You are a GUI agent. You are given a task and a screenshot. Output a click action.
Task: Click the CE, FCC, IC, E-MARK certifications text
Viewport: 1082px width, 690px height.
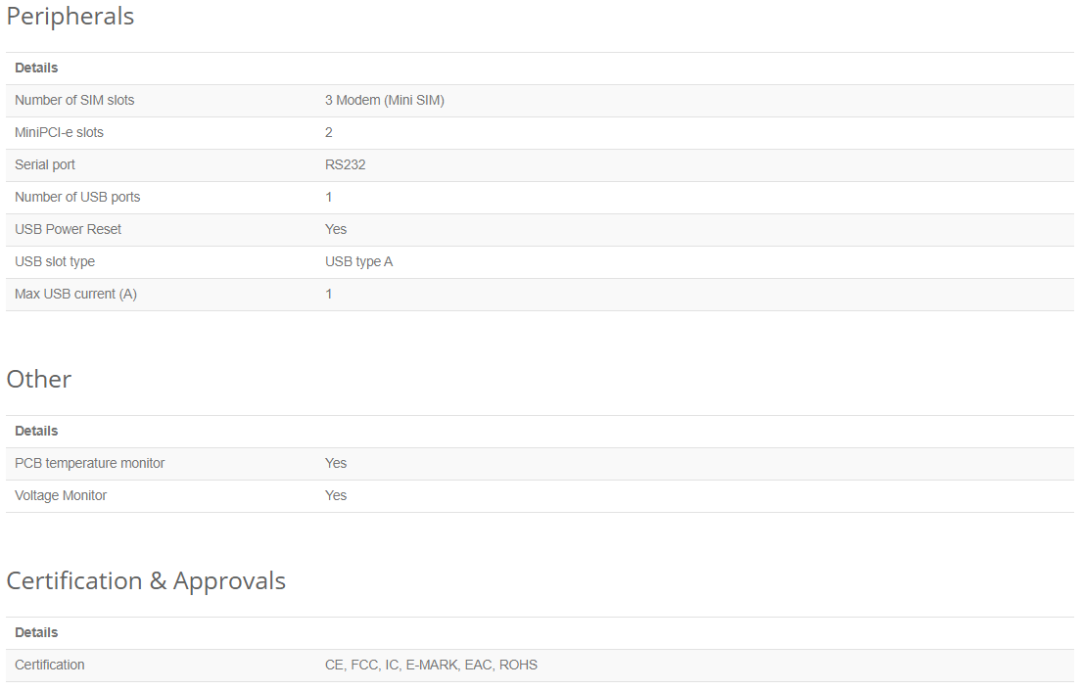393,666
